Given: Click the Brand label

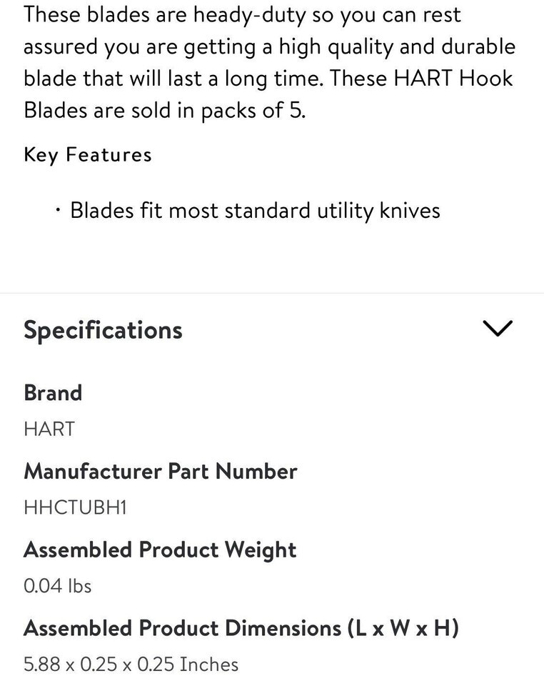Looking at the screenshot, I should coord(53,393).
